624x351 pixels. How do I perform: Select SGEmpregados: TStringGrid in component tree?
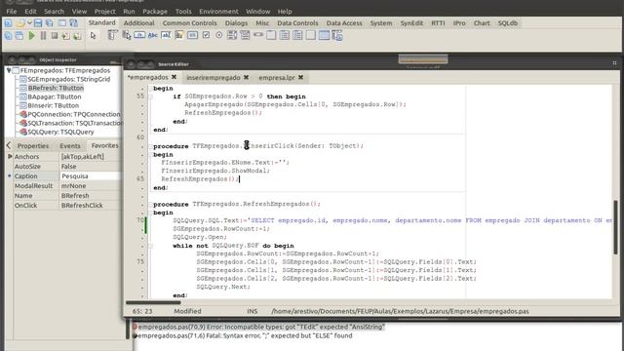coord(69,79)
